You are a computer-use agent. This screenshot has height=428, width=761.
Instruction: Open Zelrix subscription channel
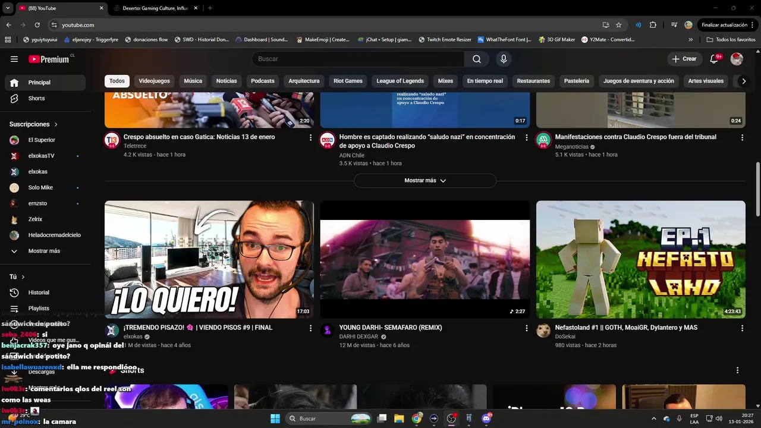pyautogui.click(x=45, y=219)
